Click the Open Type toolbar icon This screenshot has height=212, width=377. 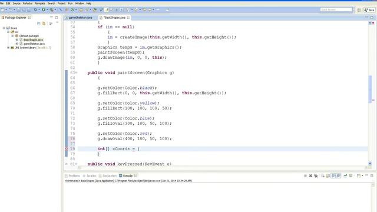click(81, 9)
